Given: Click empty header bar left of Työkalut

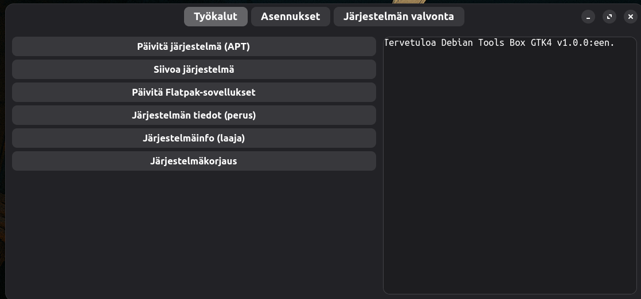Looking at the screenshot, I should [92, 17].
